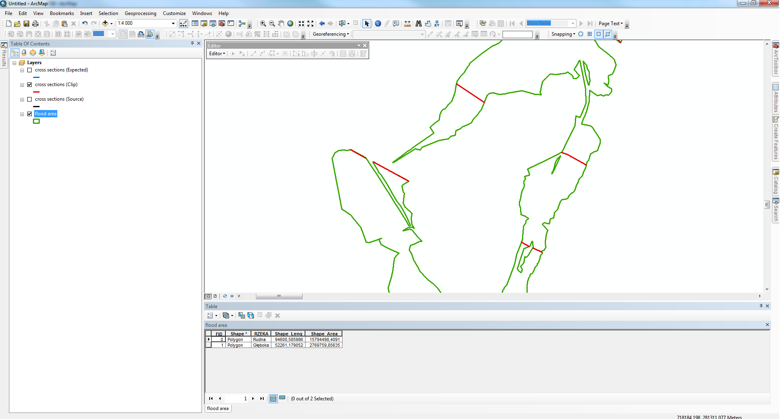Open the Selection menu
780x419 pixels.
coord(108,13)
